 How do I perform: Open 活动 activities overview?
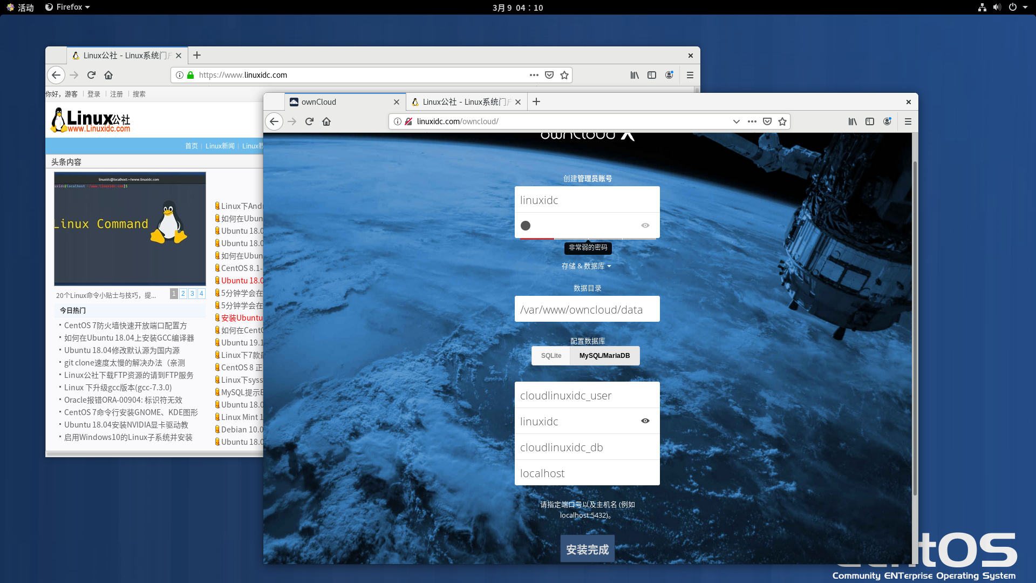(x=21, y=8)
